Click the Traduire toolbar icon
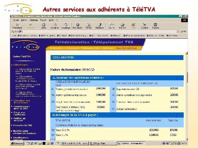 (155, 26)
